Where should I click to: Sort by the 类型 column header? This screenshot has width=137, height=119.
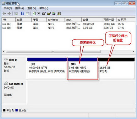tap(39, 20)
